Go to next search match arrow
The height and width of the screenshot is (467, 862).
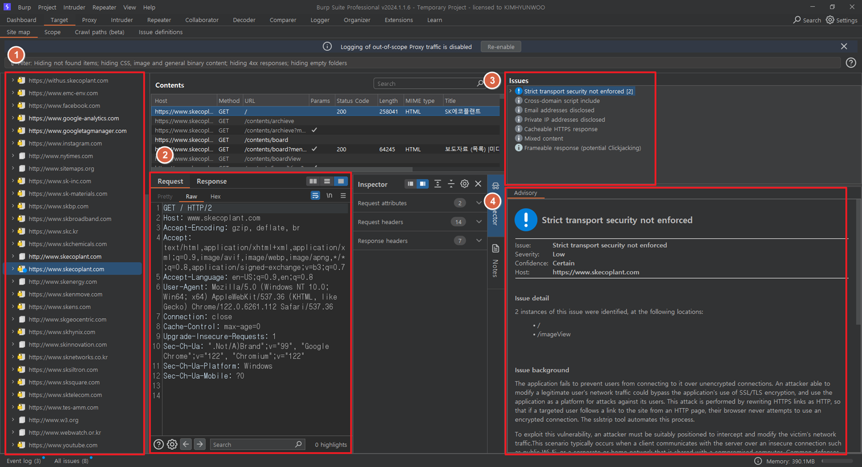tap(200, 444)
